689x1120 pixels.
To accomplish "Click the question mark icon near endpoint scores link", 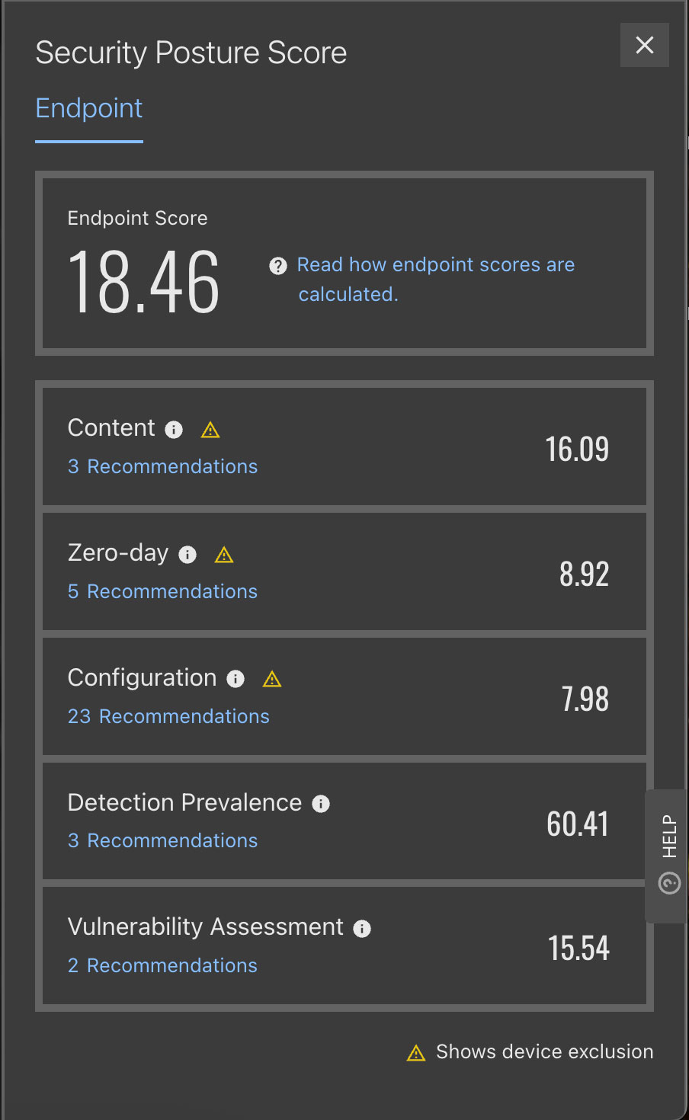I will point(278,265).
